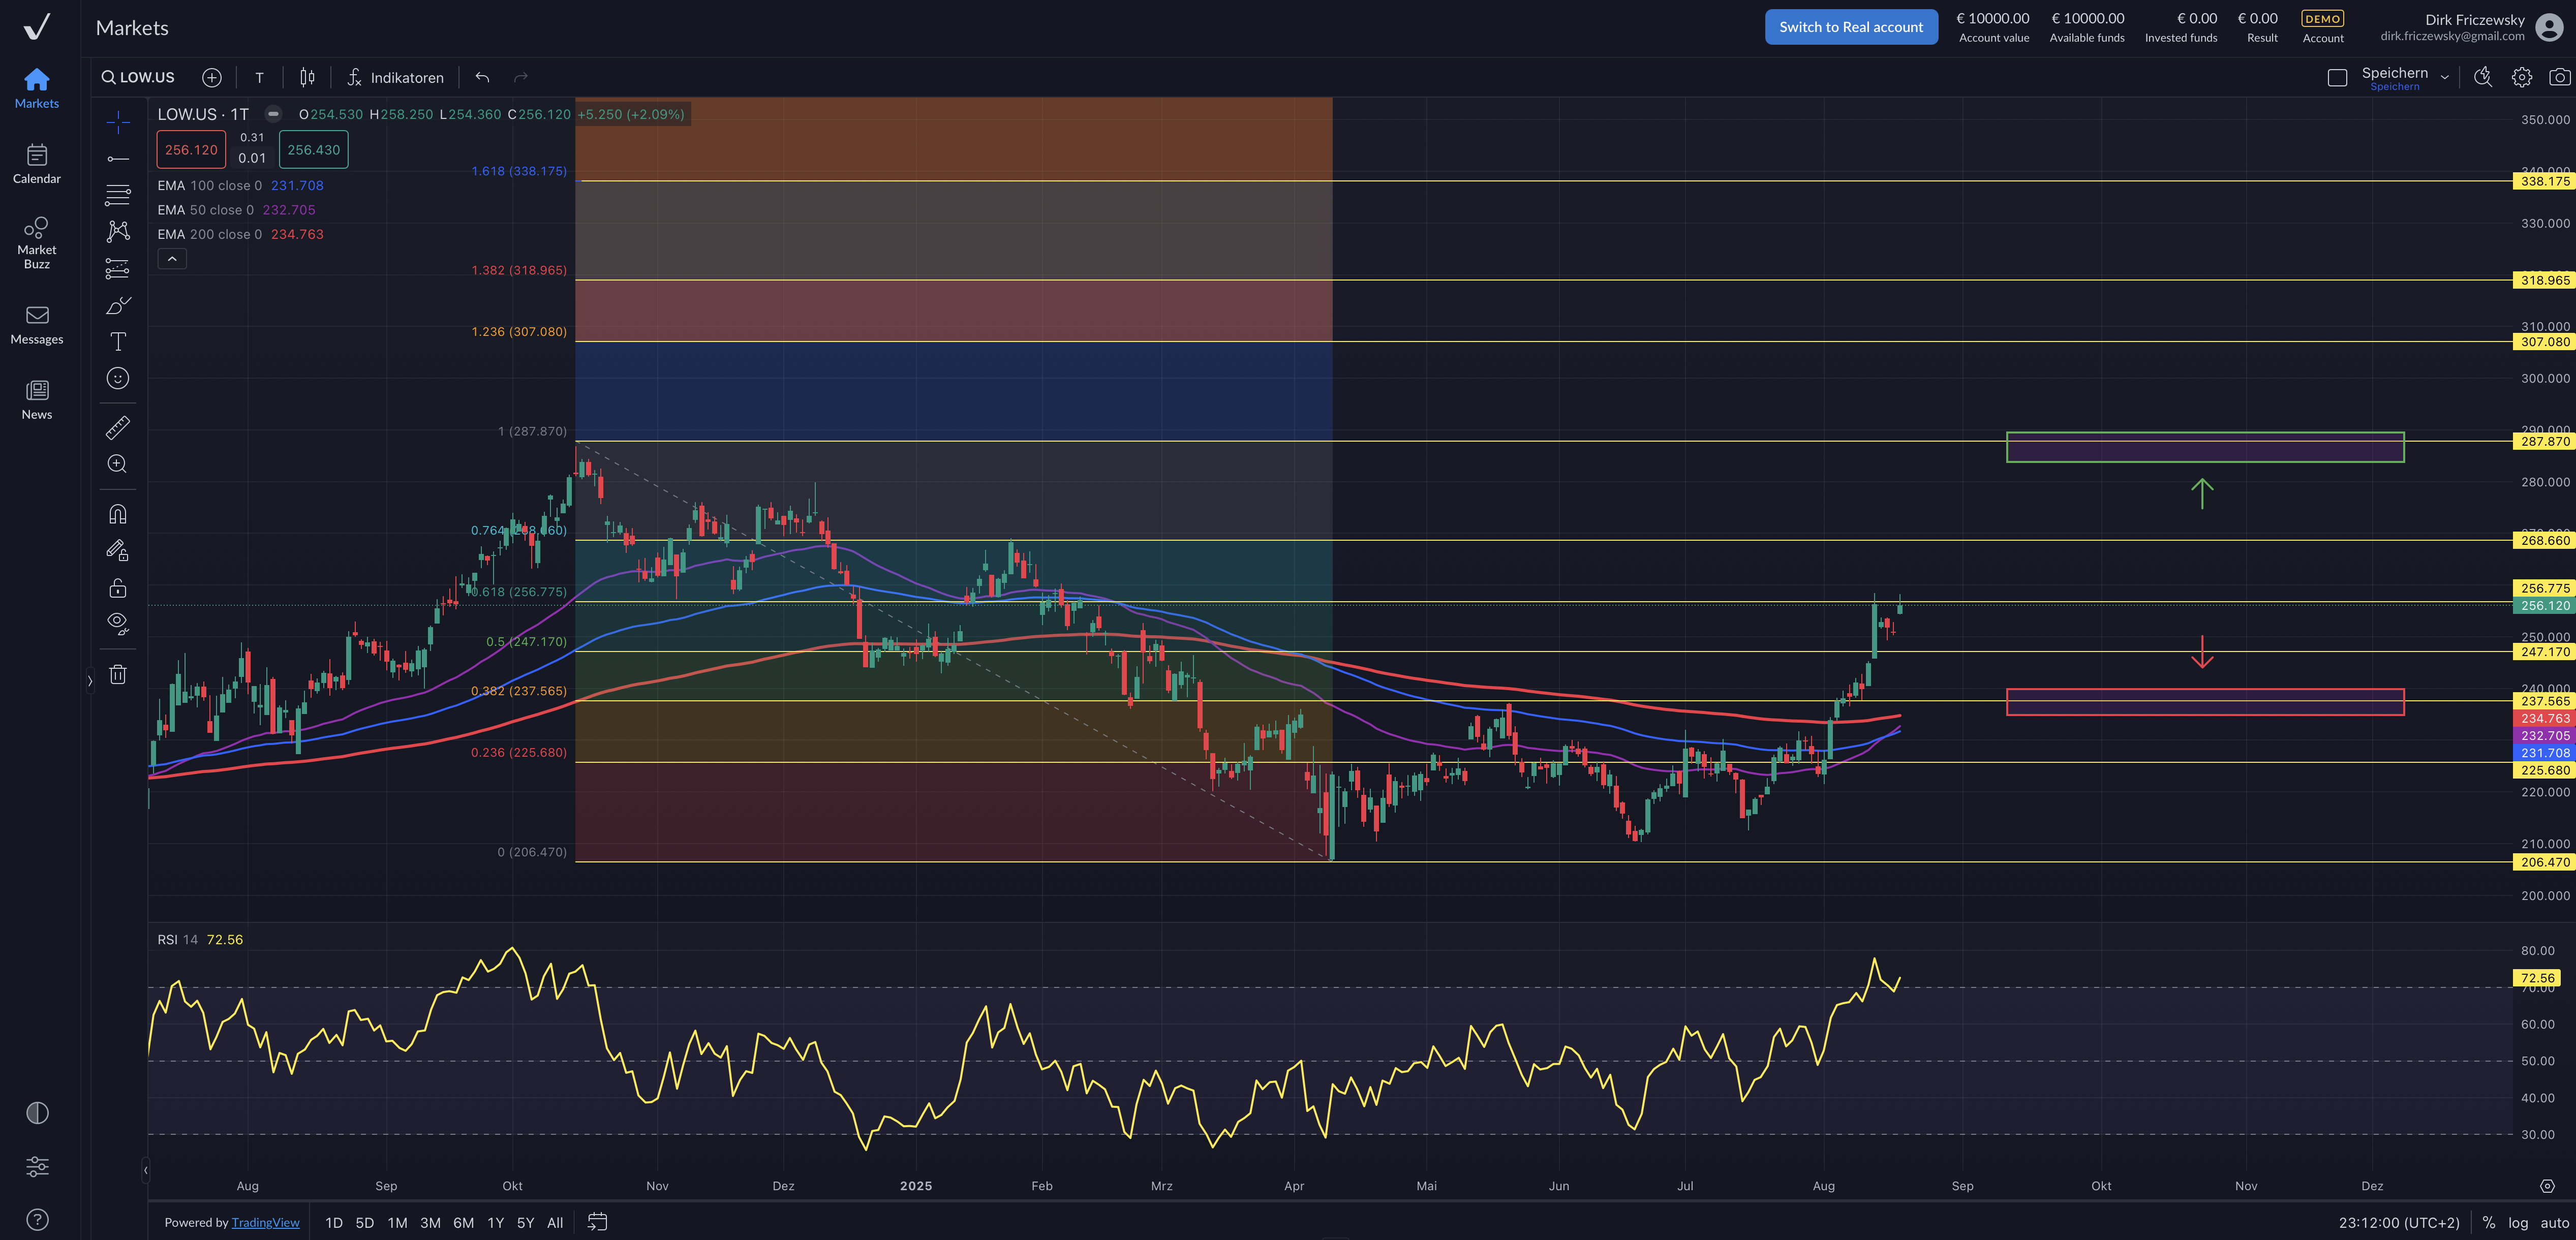Select the ruler measure tool
The height and width of the screenshot is (1240, 2576).
point(118,428)
